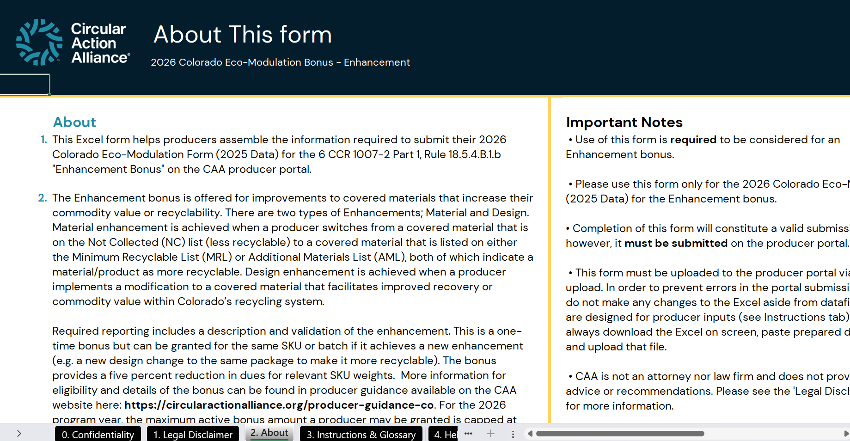Click note 'Please use this form only'
The image size is (850, 441).
pyautogui.click(x=708, y=191)
